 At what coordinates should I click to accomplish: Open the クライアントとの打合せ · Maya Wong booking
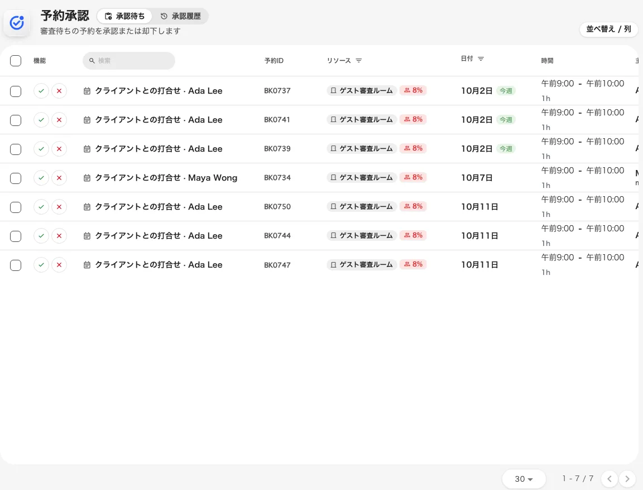(x=166, y=178)
